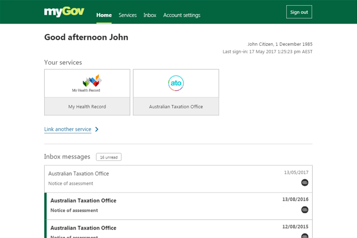
Task: Click the ato circular logo
Action: pos(176,83)
